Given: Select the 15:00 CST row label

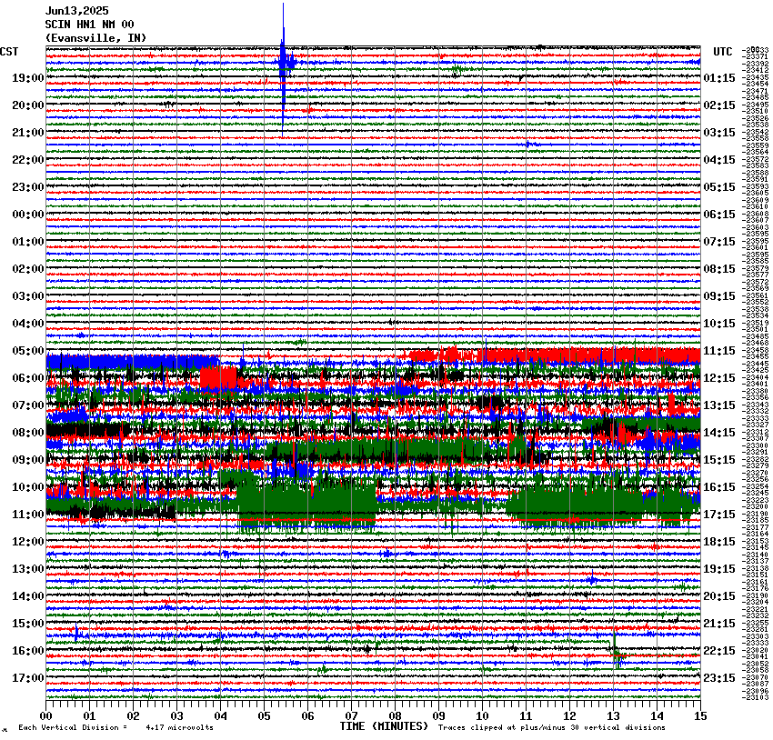Looking at the screenshot, I should click(x=28, y=624).
